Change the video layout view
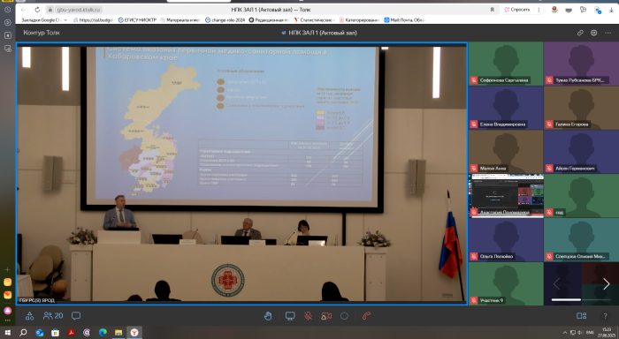The width and height of the screenshot is (619, 339). point(582,316)
